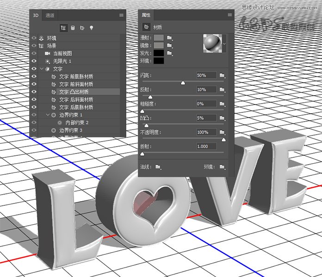The image size is (322, 277).
Task: Toggle visibility of 当前视图 row
Action: 34,53
